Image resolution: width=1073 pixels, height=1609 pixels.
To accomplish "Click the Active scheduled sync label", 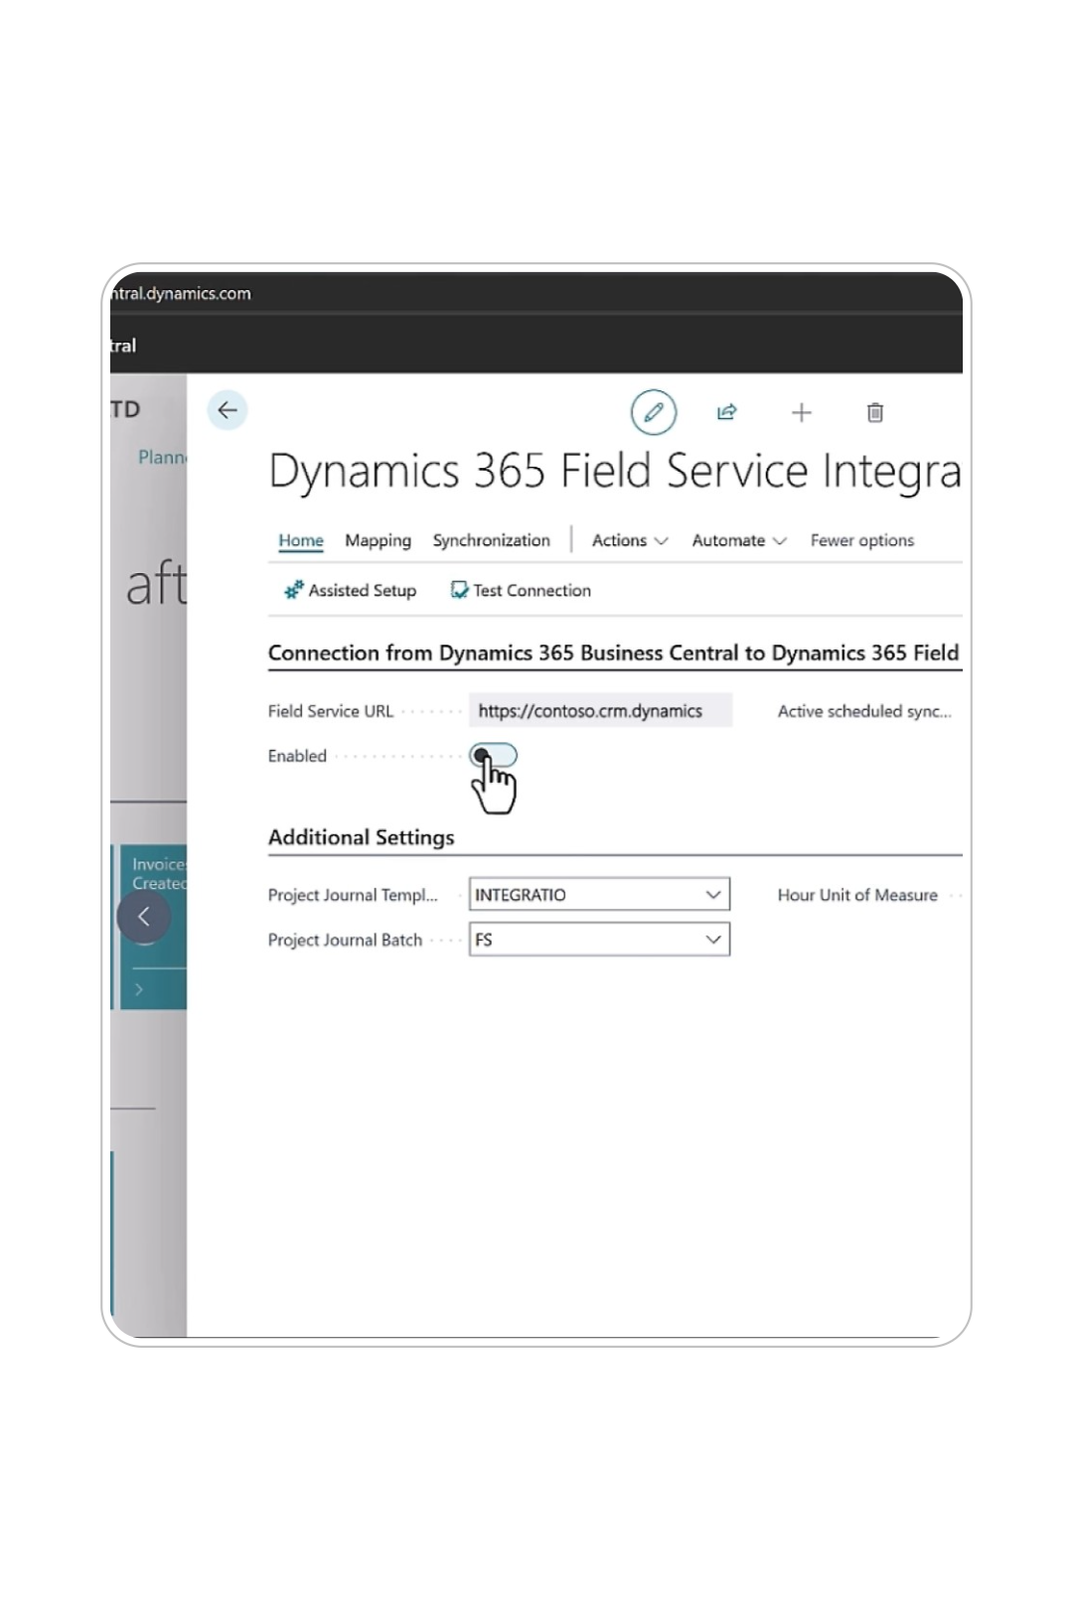I will coord(863,711).
